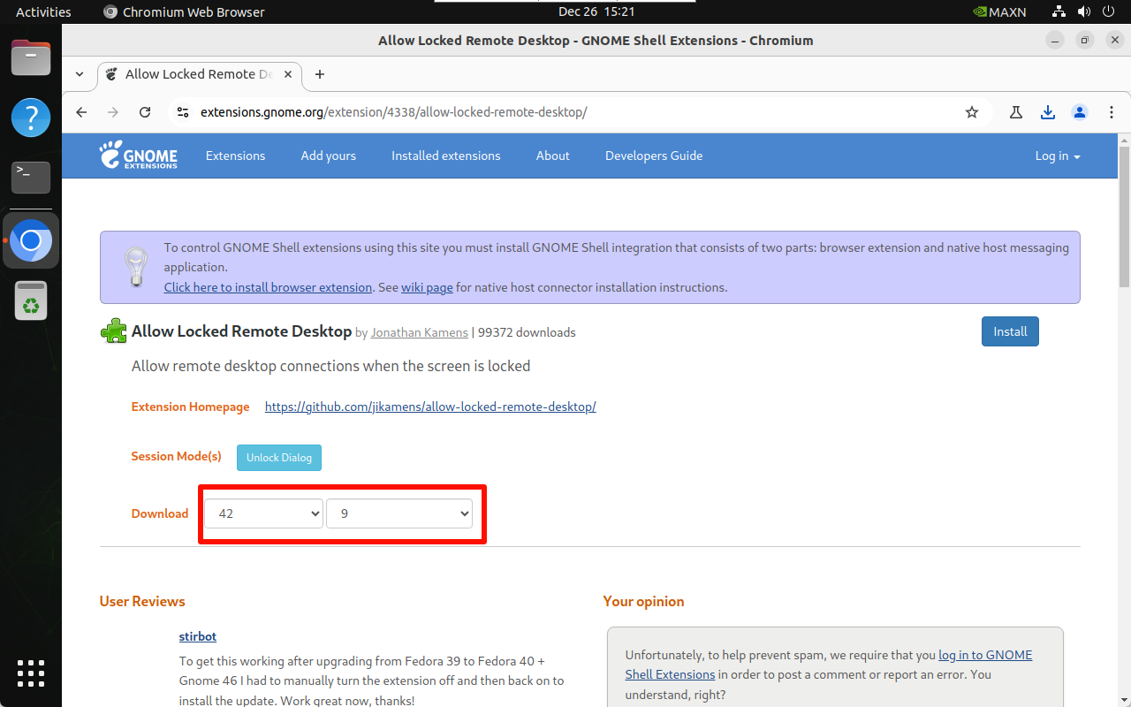
Task: Open the extension's GitHub homepage link
Action: (430, 407)
